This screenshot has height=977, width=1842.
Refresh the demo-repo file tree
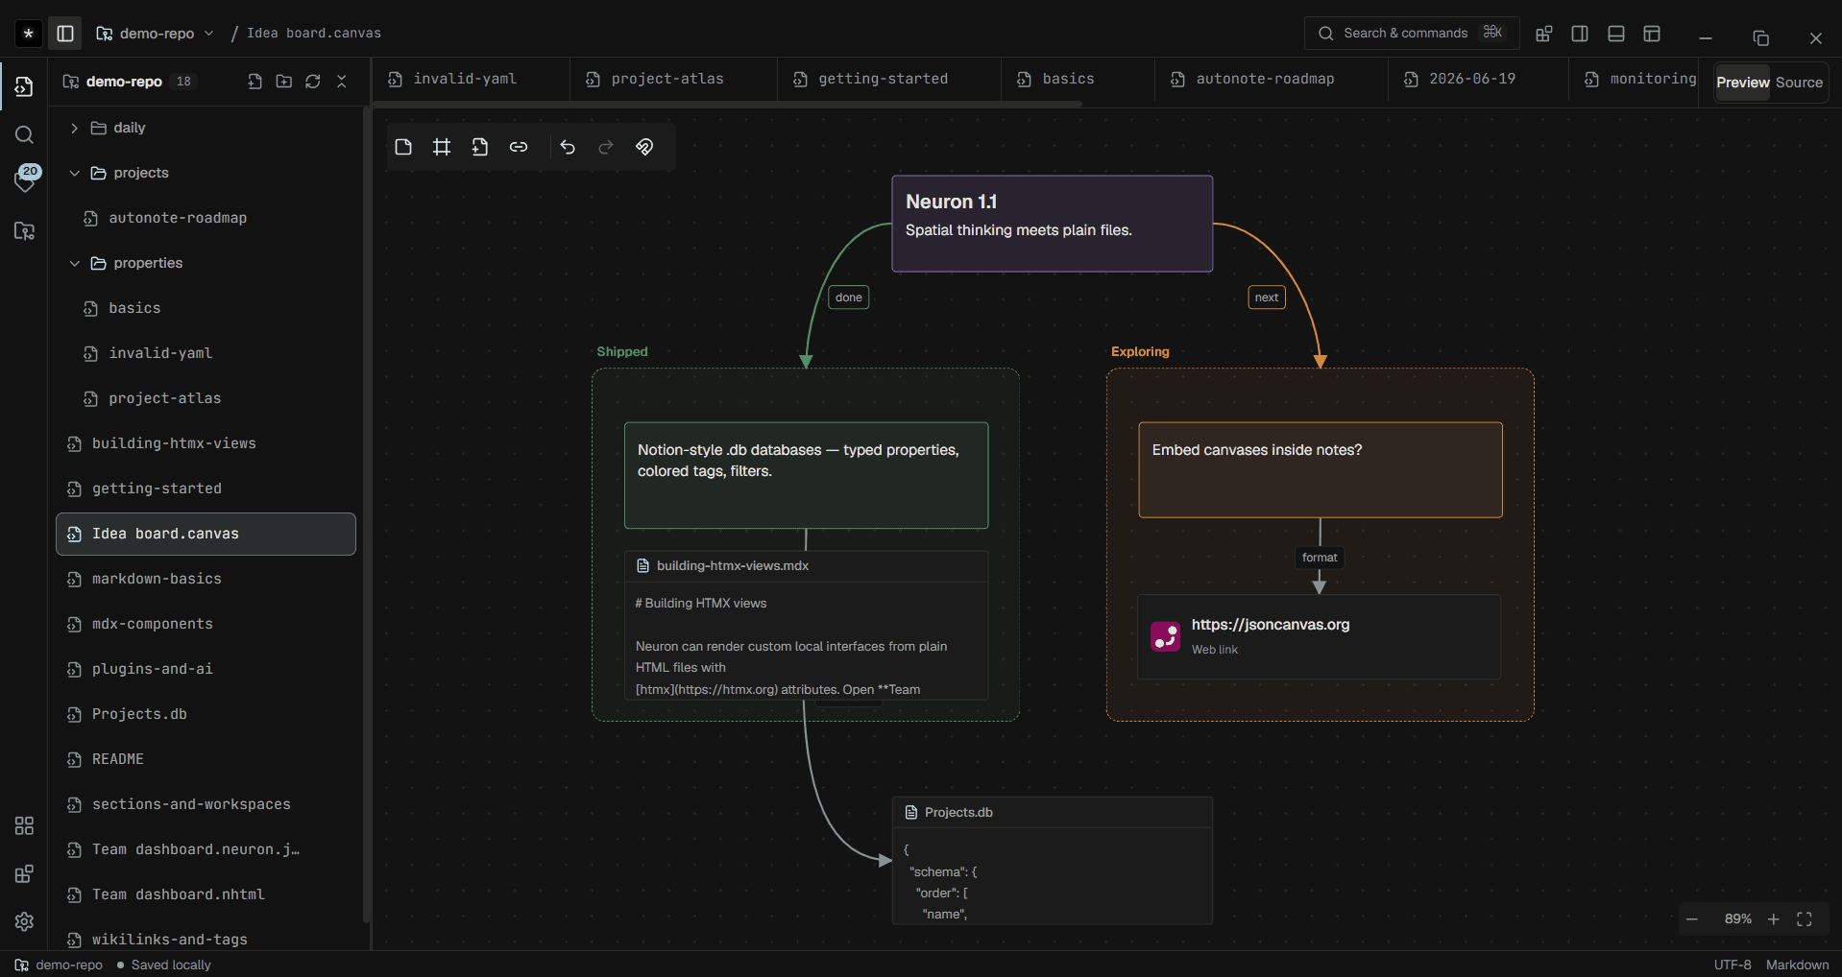(312, 82)
